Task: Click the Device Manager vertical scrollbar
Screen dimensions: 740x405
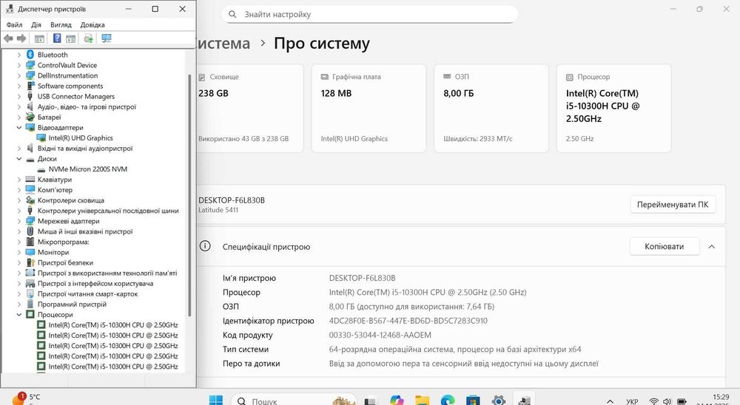Action: pyautogui.click(x=189, y=195)
